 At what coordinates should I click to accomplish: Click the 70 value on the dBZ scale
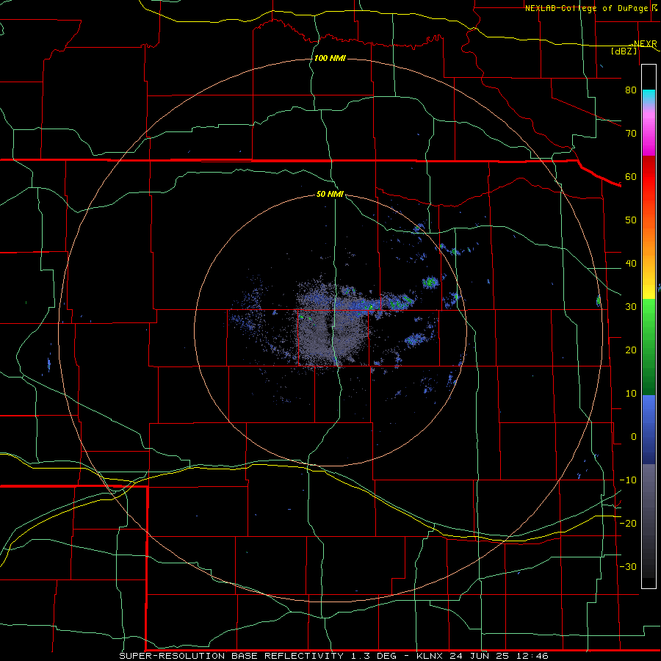coord(631,133)
